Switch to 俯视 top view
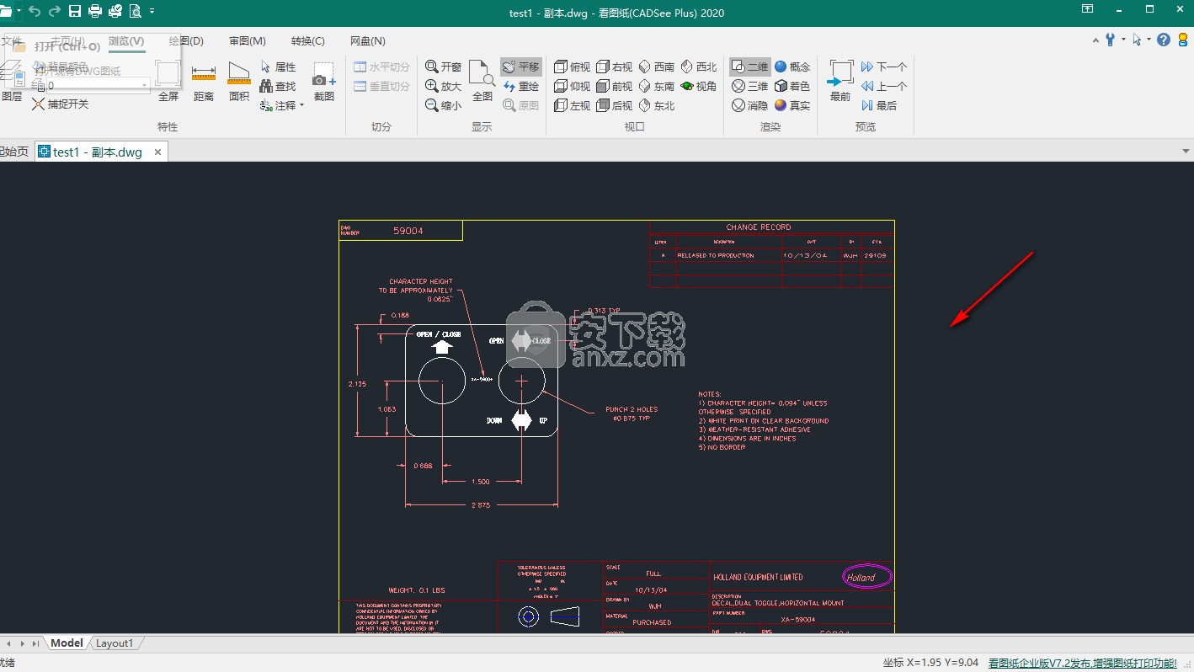This screenshot has width=1194, height=672. (x=573, y=67)
